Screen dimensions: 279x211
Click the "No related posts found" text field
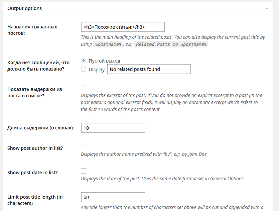coord(149,69)
